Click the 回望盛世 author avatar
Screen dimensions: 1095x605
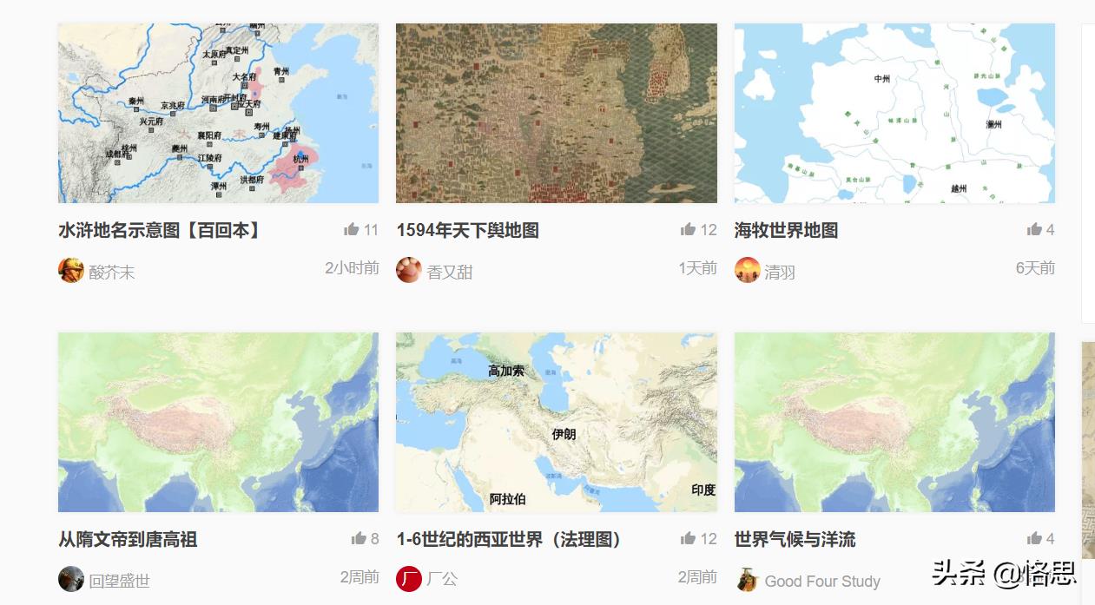pos(71,579)
